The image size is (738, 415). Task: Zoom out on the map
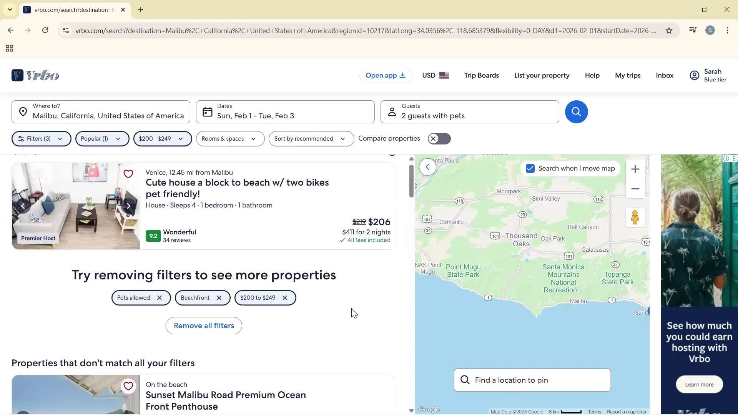[x=635, y=189]
